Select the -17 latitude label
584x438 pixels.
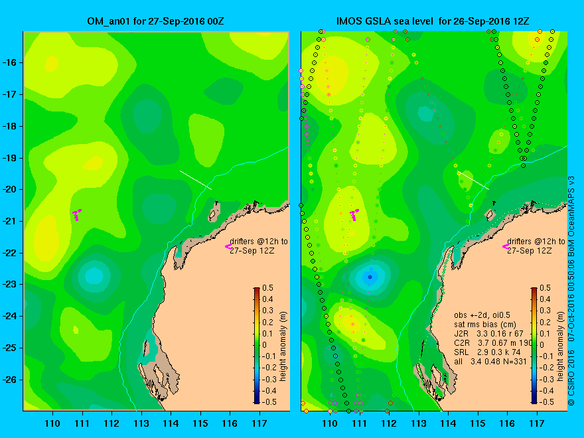11,94
